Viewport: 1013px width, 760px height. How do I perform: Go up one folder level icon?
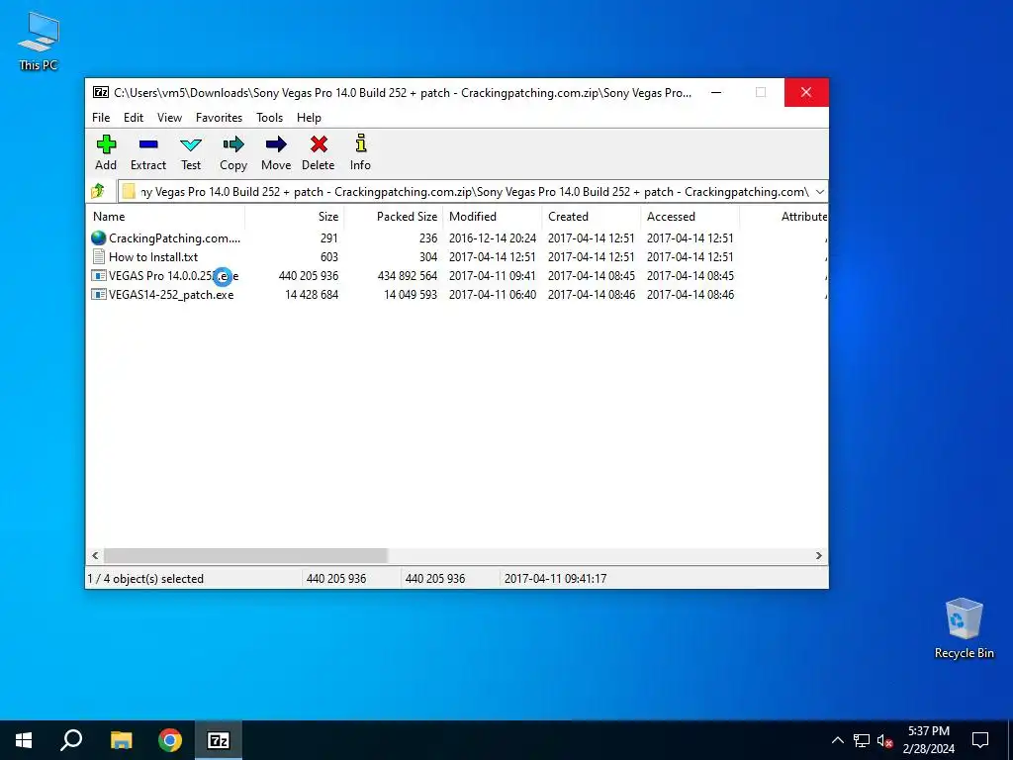point(98,191)
